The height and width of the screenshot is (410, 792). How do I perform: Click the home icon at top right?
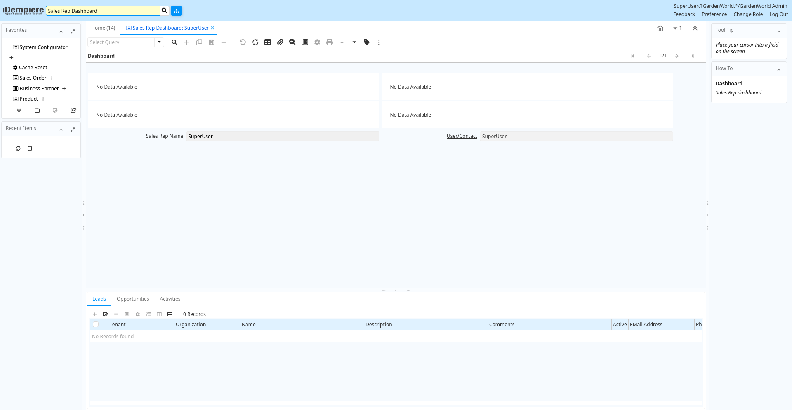660,28
